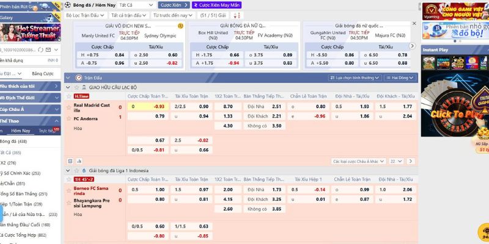Collapse the Thể Thao menu section
The height and width of the screenshot is (244, 489).
pos(30,121)
